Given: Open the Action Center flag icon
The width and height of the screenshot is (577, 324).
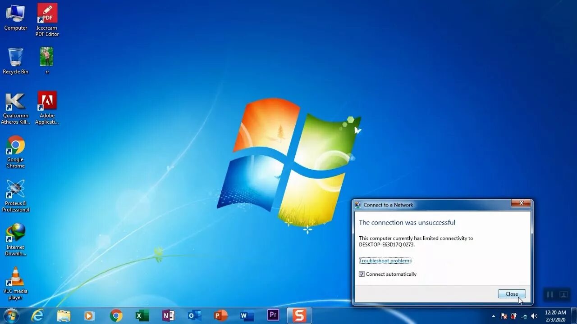Looking at the screenshot, I should coord(504,316).
